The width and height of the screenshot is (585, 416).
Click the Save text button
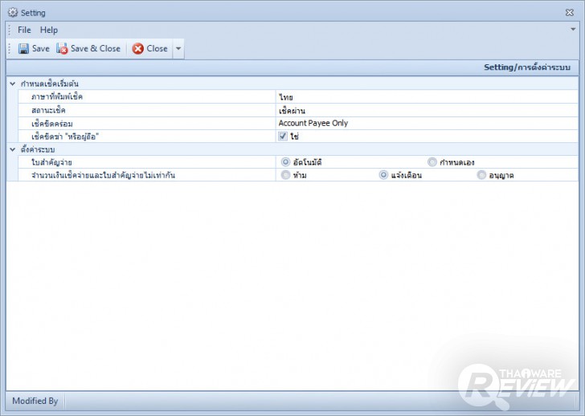coord(41,48)
